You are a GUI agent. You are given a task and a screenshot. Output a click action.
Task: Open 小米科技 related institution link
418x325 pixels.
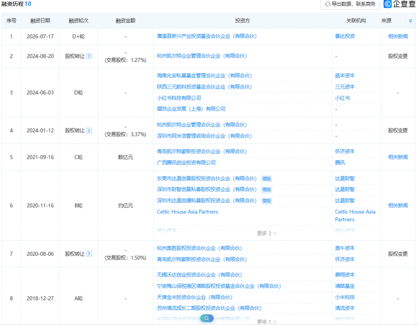pos(345,297)
